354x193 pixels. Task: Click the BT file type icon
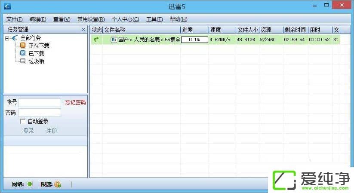coord(114,40)
